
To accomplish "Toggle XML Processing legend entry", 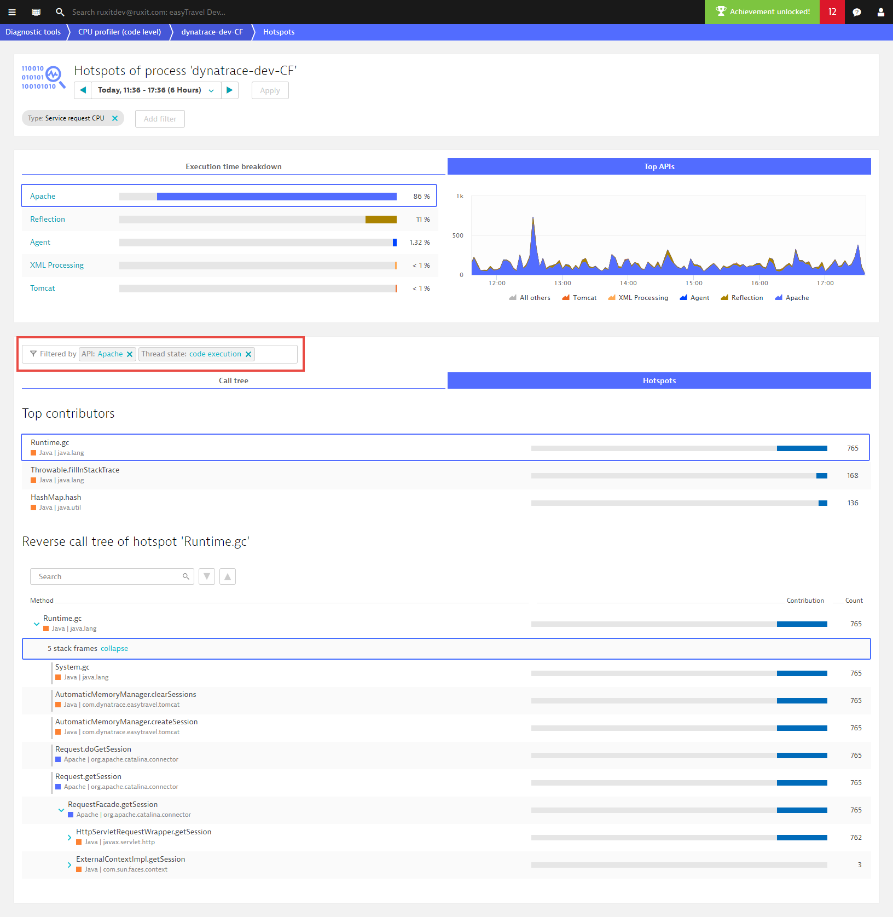I will coord(638,298).
